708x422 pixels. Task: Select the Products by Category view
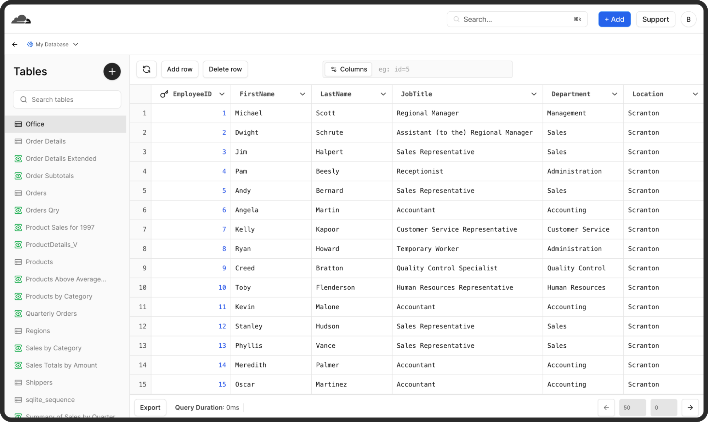pyautogui.click(x=59, y=296)
